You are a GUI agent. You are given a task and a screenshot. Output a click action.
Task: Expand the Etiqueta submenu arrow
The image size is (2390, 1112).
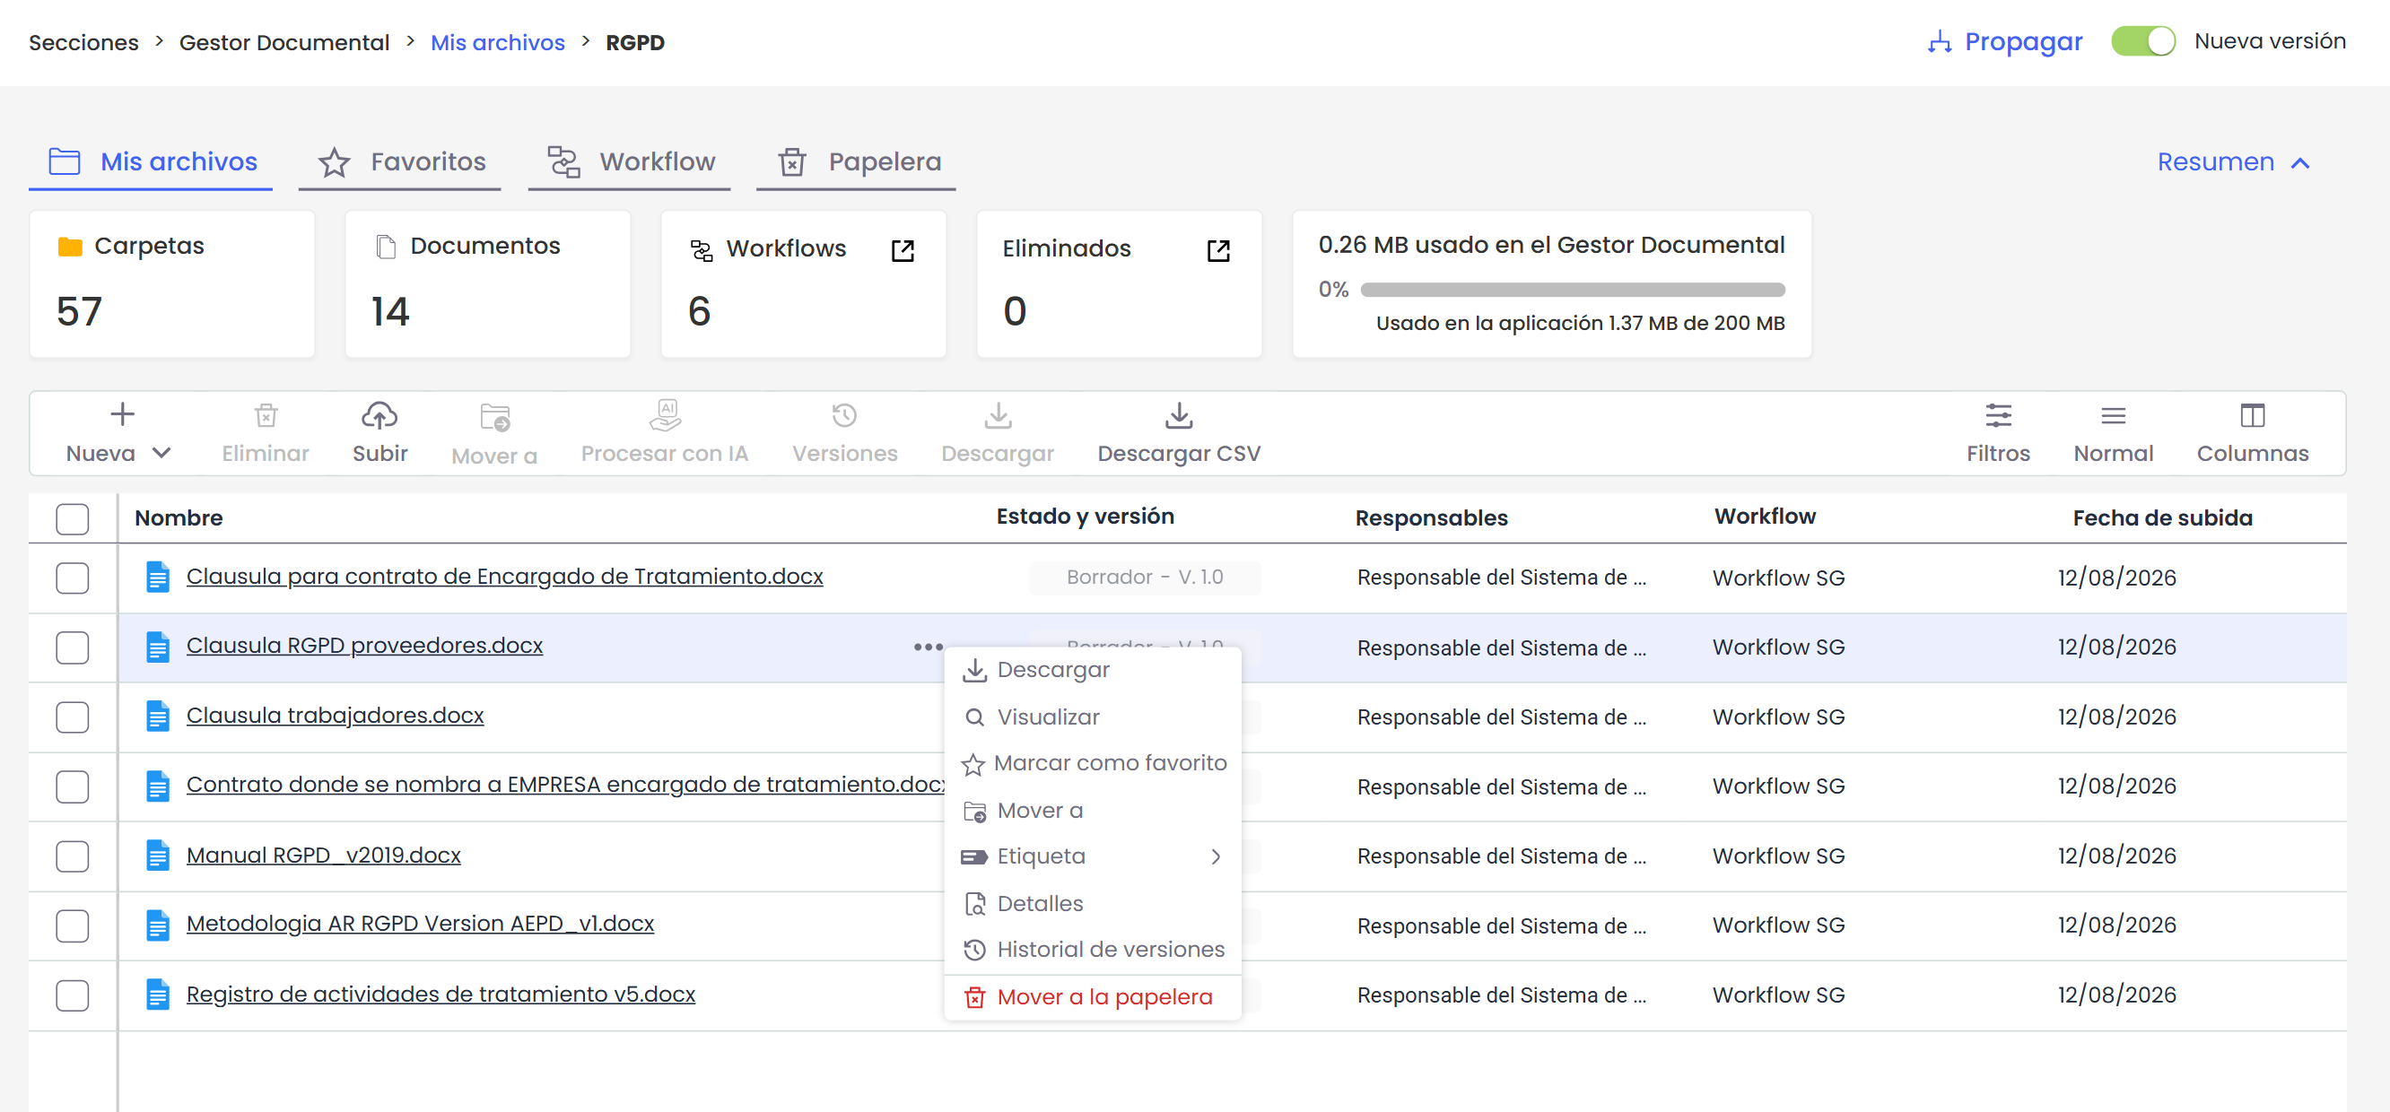(x=1216, y=856)
